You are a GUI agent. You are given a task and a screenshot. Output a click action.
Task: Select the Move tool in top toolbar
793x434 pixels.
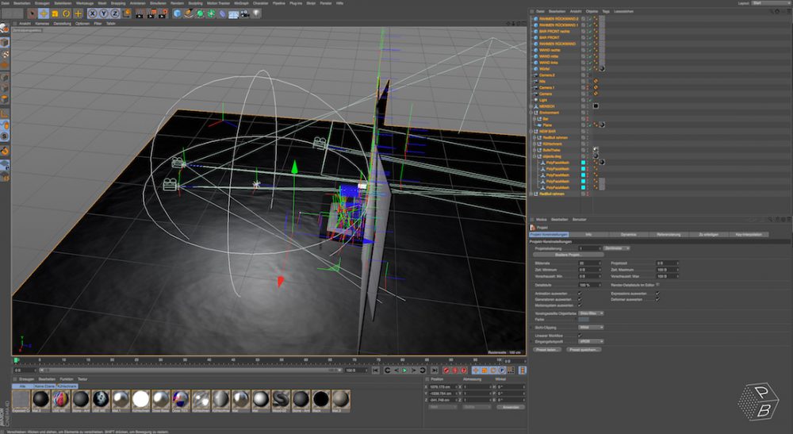click(44, 13)
